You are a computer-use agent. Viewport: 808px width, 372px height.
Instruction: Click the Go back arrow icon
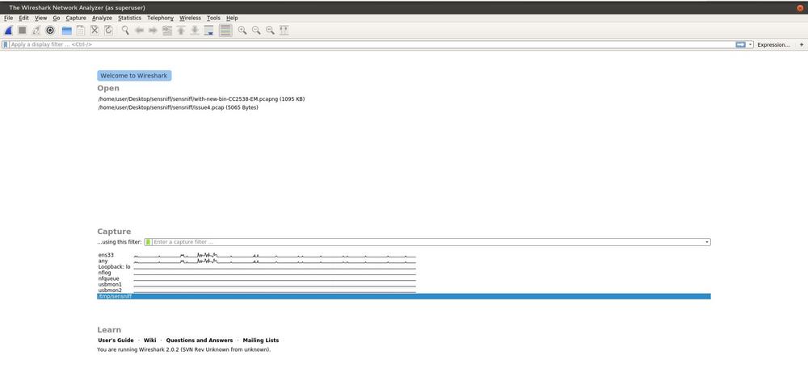tap(139, 31)
